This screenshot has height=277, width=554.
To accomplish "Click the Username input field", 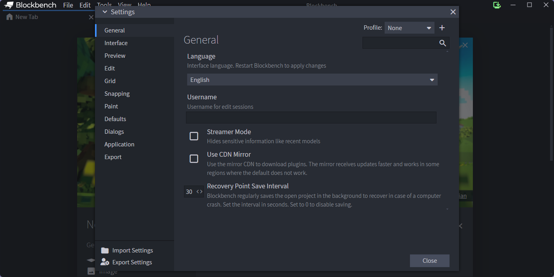I will coord(311,118).
